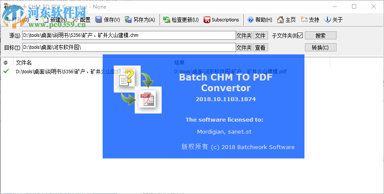Open 关于 via the info icon
384x194 pixels.
click(328, 20)
